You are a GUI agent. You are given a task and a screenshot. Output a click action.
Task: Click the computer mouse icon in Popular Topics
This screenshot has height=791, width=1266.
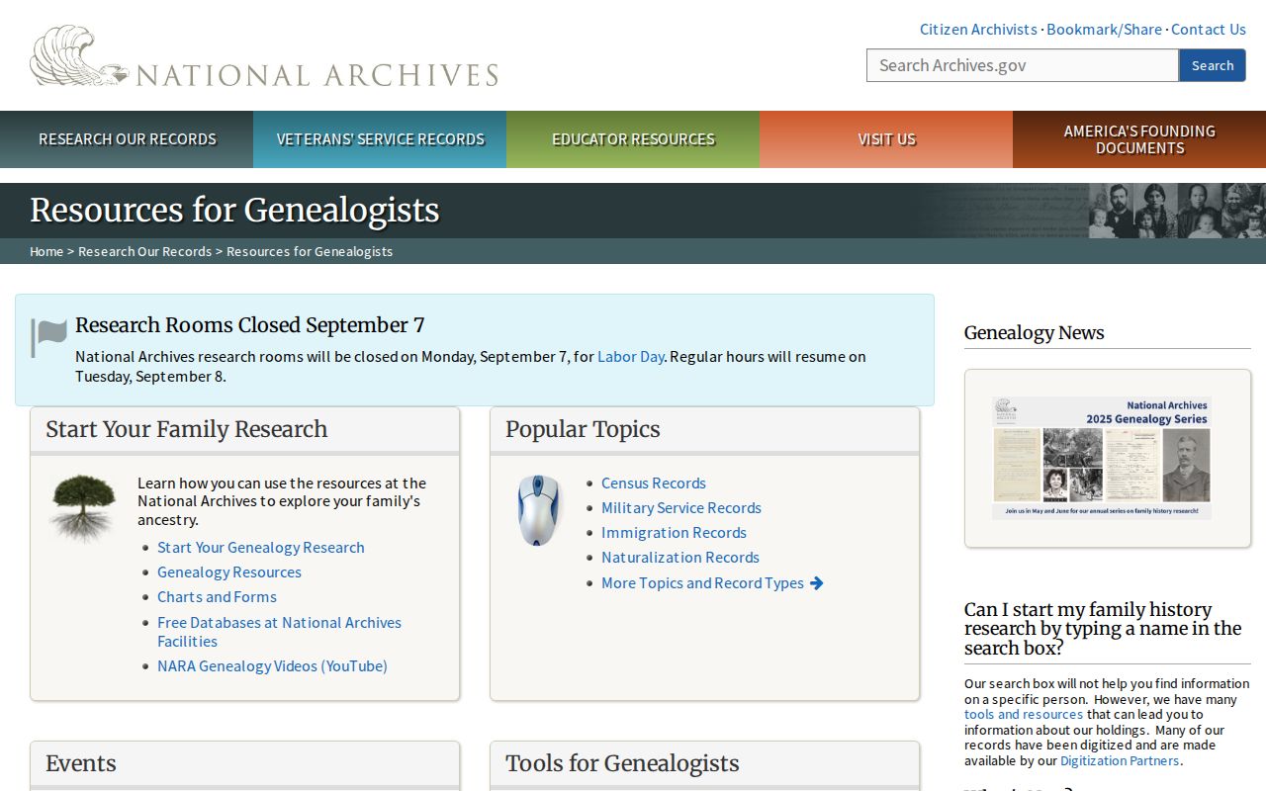click(x=539, y=510)
